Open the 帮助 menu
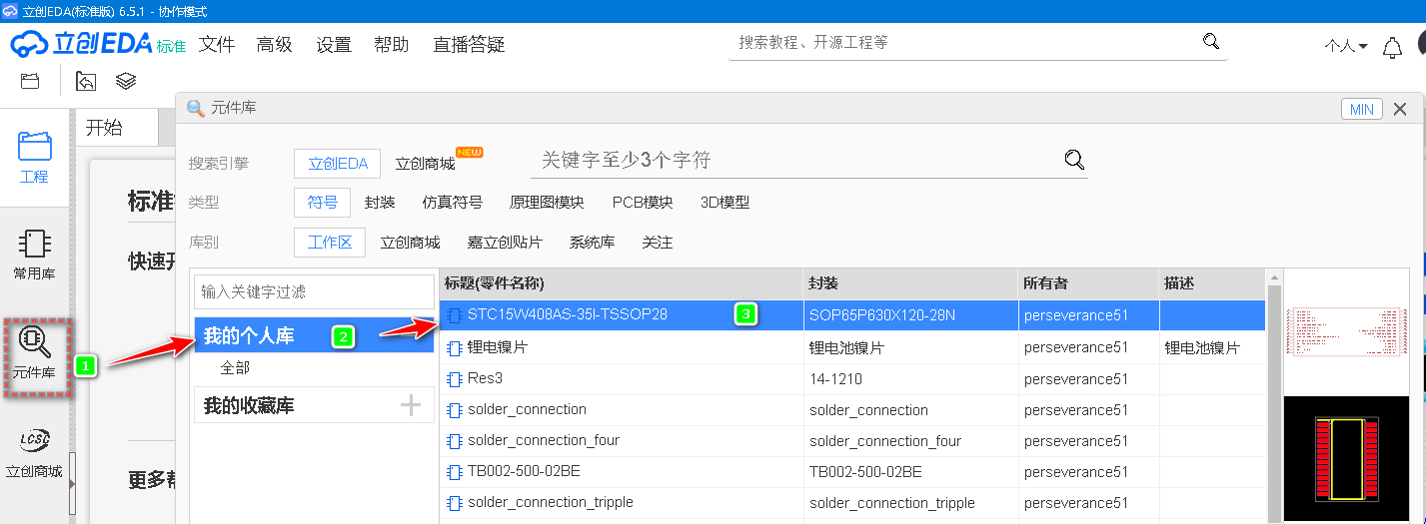1426x524 pixels. click(x=392, y=45)
